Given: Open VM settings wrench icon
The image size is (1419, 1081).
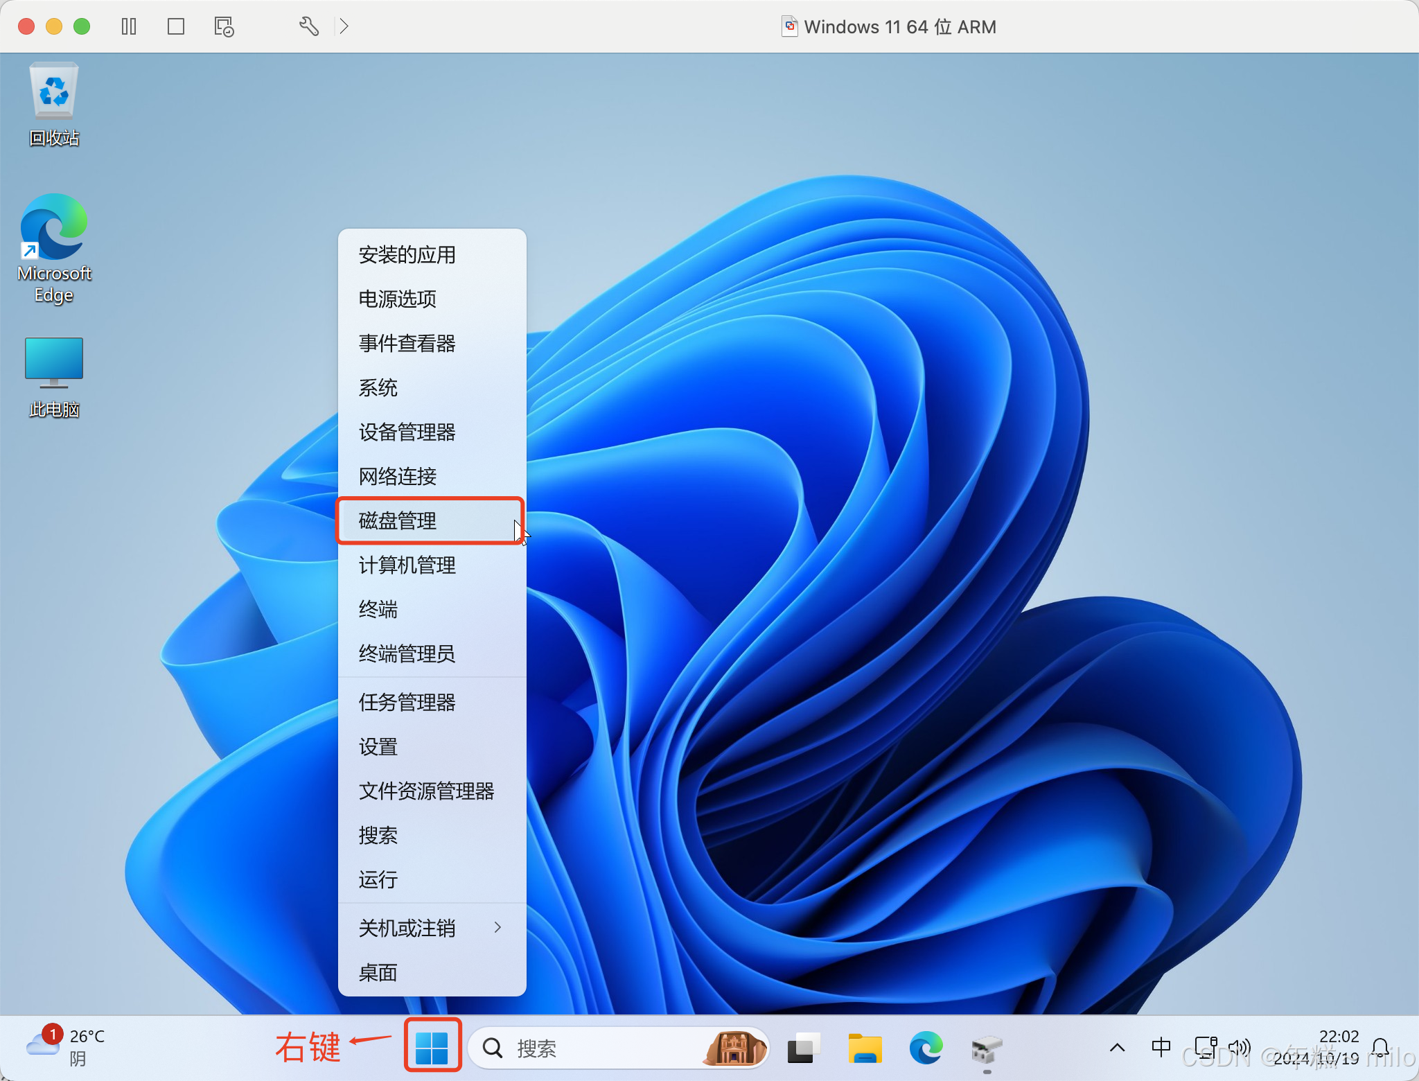Looking at the screenshot, I should [308, 27].
